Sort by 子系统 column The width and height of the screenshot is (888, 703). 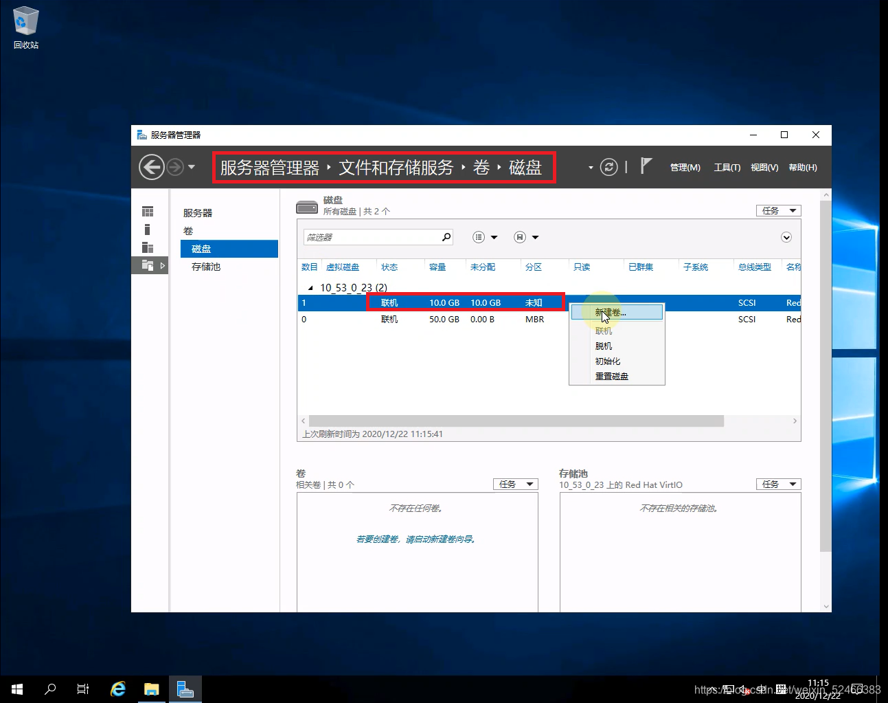[x=696, y=267]
